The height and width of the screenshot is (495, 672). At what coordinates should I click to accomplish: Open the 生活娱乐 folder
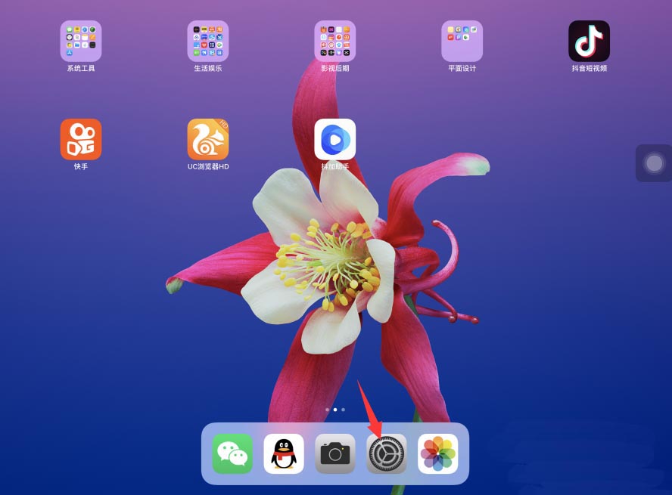click(208, 41)
